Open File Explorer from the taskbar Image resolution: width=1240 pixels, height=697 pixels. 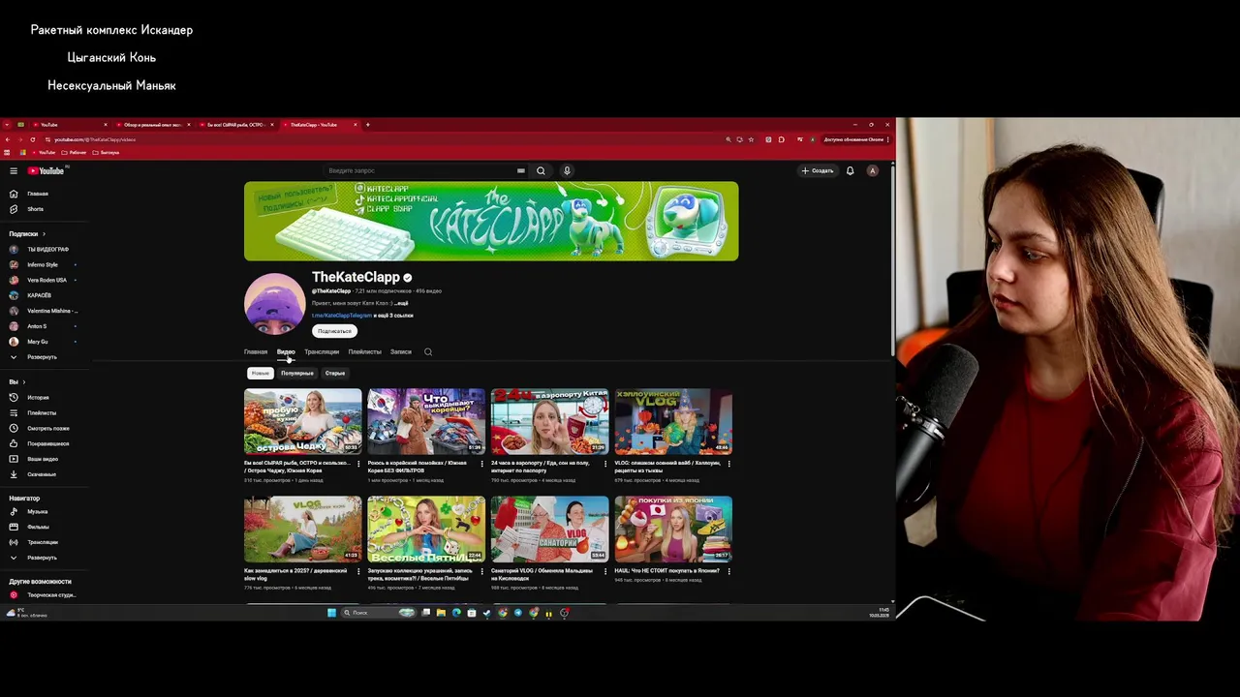441,613
